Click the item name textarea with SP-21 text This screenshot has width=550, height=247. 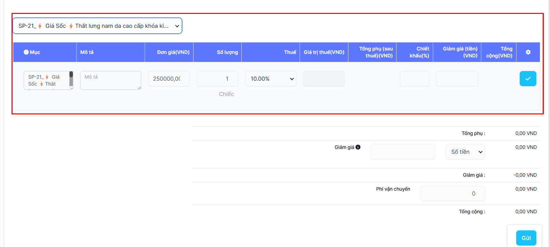coord(46,80)
